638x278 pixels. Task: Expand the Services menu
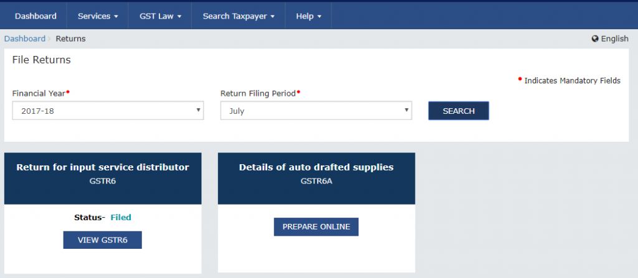pos(98,16)
